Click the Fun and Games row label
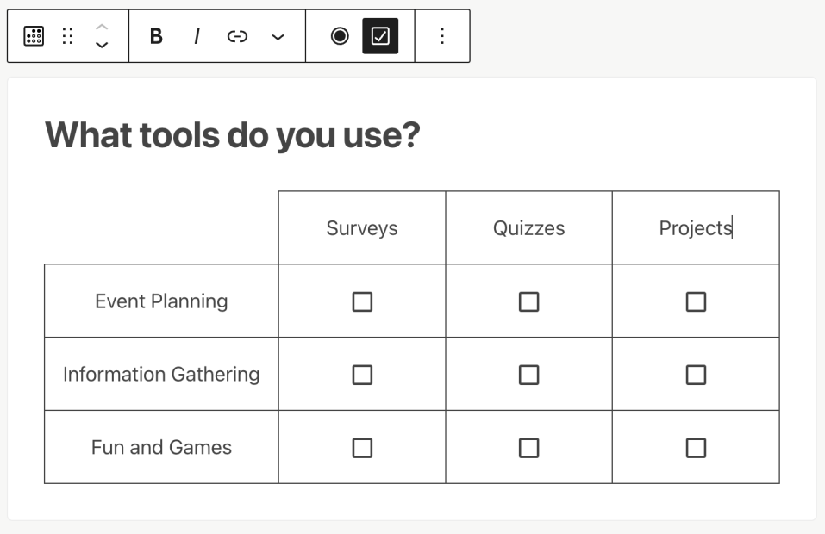This screenshot has height=534, width=825. click(x=161, y=448)
